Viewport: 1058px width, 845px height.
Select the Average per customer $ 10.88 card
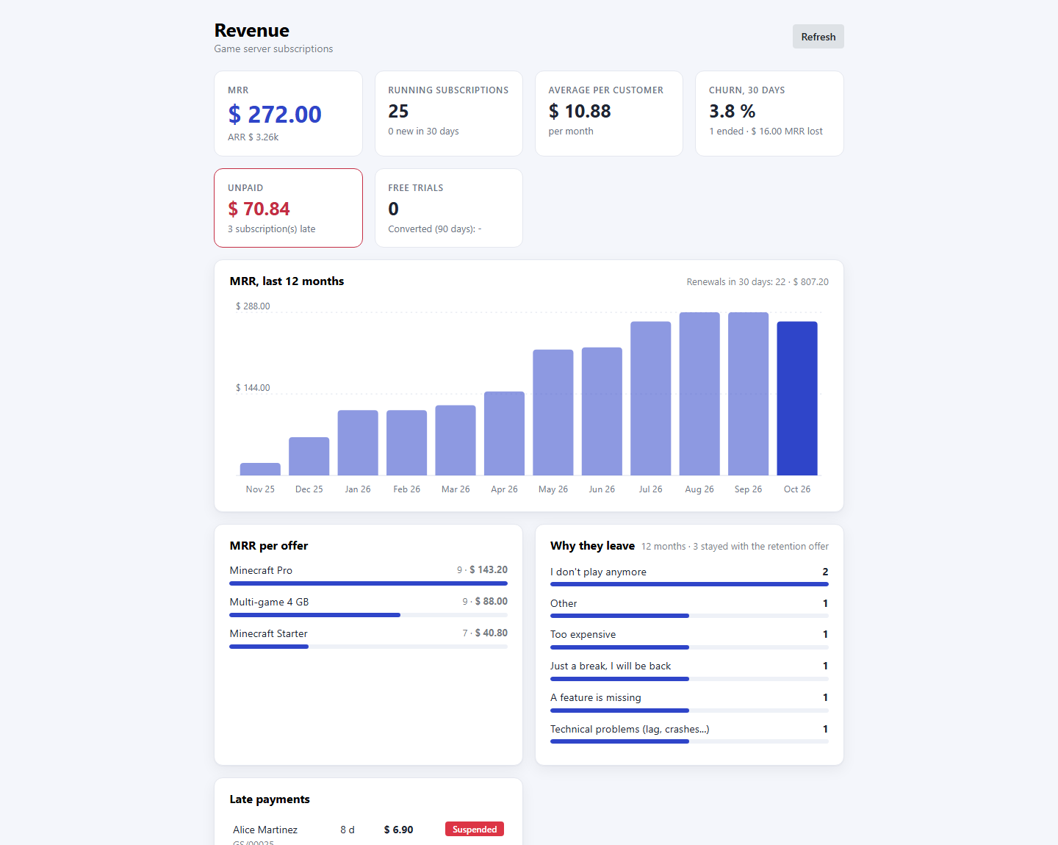click(609, 113)
